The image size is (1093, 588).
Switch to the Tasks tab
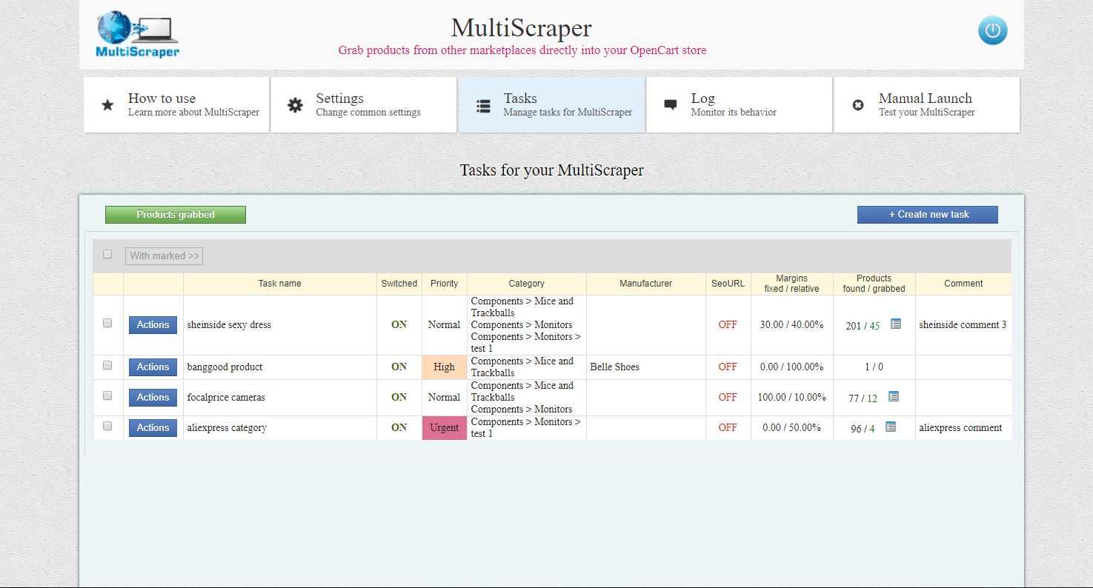551,105
